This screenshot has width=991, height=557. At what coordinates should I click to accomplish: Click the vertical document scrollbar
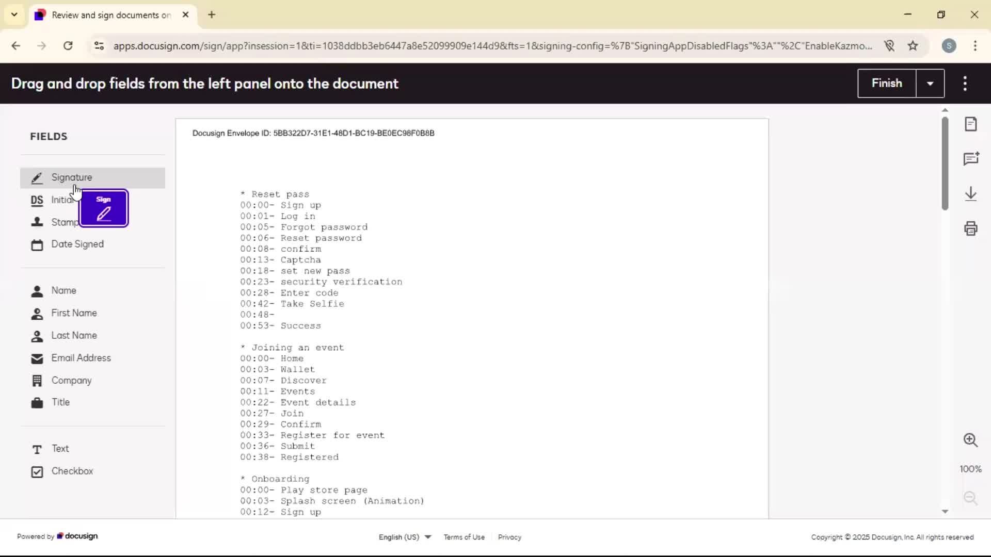tap(945, 163)
